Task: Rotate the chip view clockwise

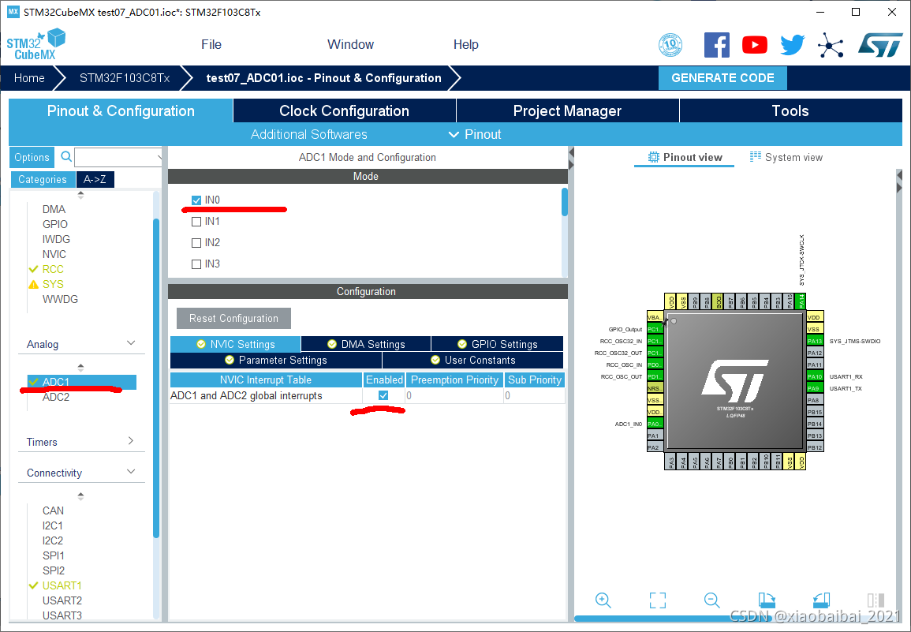Action: coord(767,600)
